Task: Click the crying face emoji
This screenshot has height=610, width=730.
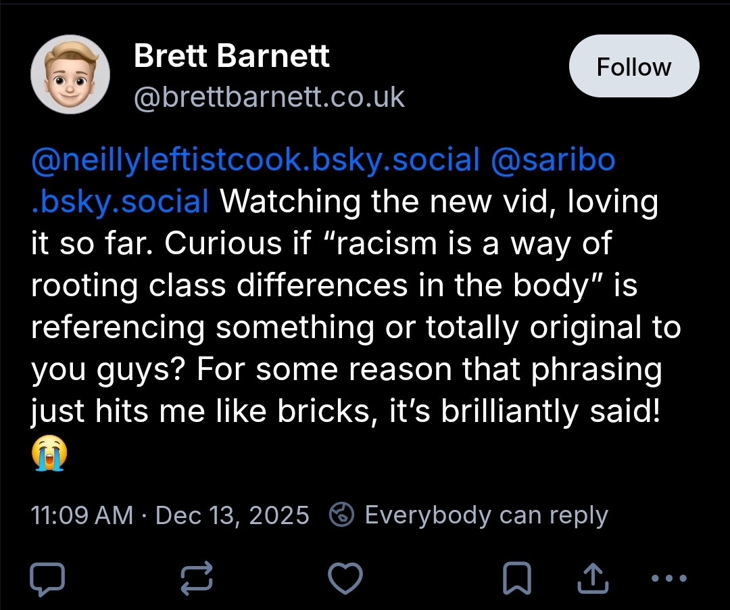Action: click(x=50, y=454)
